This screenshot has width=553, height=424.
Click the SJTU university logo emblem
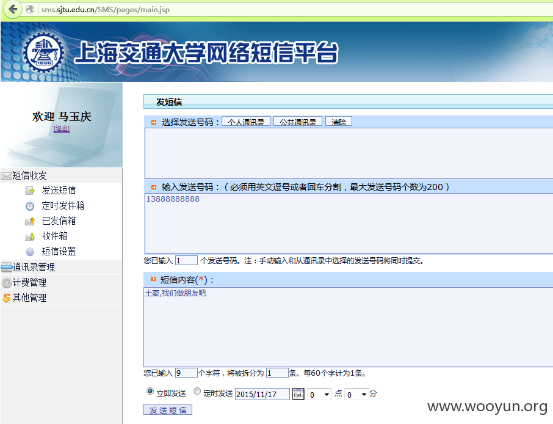pyautogui.click(x=44, y=53)
